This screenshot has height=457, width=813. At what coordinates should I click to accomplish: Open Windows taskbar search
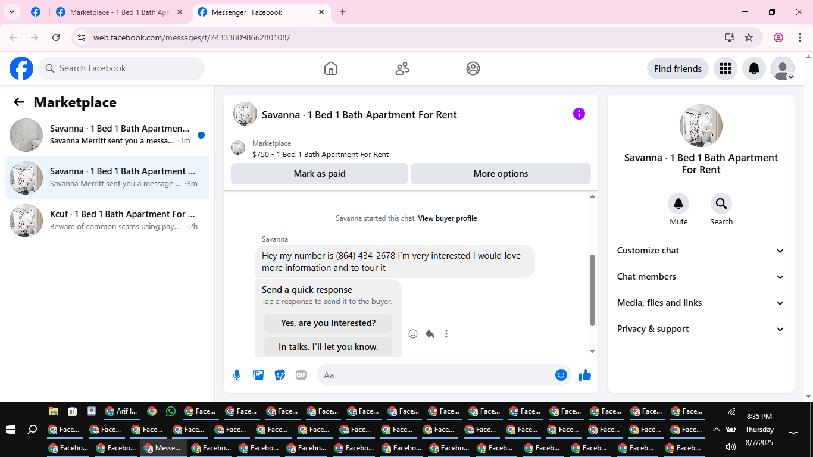click(x=33, y=430)
